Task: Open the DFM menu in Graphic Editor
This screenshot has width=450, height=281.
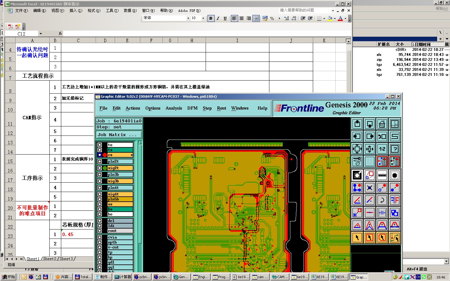Action: 192,108
